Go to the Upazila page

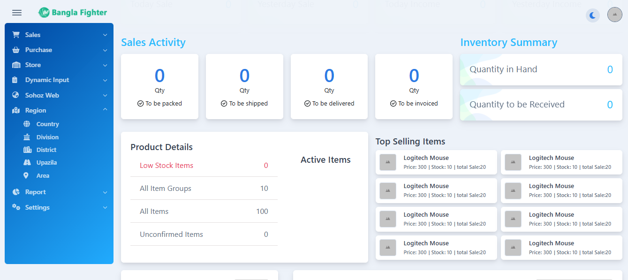[x=46, y=163]
